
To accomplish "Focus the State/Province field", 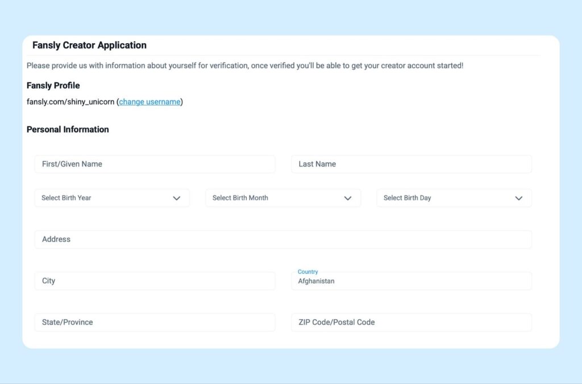I will tap(153, 322).
